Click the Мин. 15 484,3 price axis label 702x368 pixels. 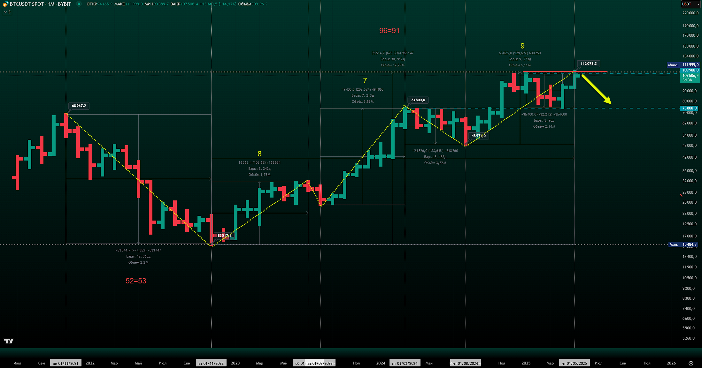tap(683, 244)
